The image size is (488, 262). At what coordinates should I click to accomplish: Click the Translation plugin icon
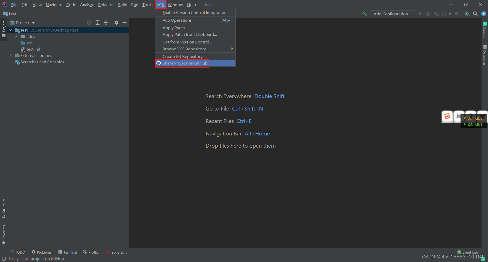pyautogui.click(x=467, y=14)
